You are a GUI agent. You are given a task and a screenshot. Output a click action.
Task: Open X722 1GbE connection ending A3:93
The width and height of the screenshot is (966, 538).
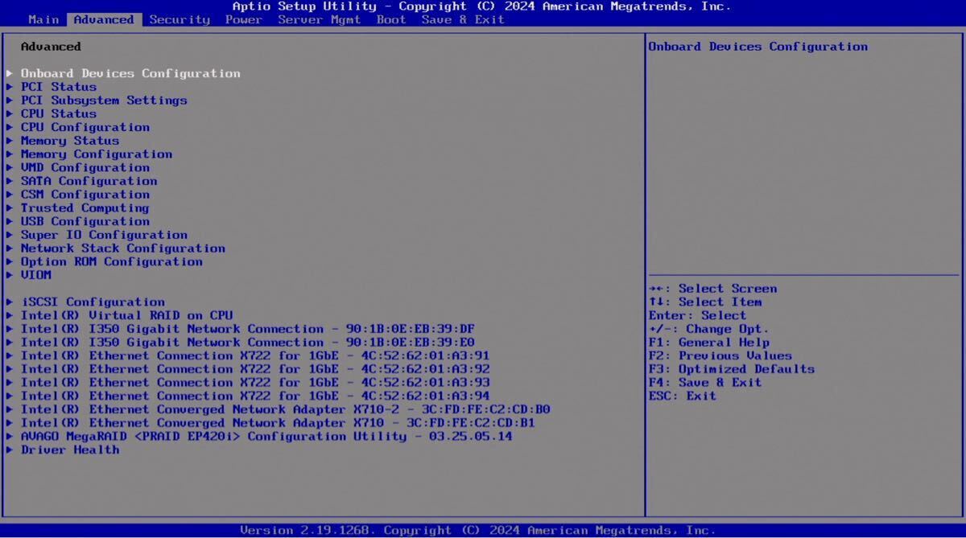point(255,382)
